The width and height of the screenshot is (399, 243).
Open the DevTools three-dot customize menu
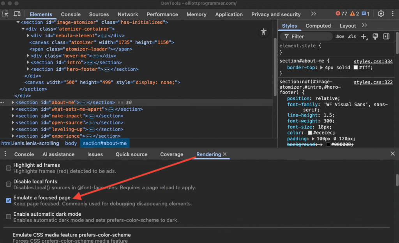click(392, 14)
